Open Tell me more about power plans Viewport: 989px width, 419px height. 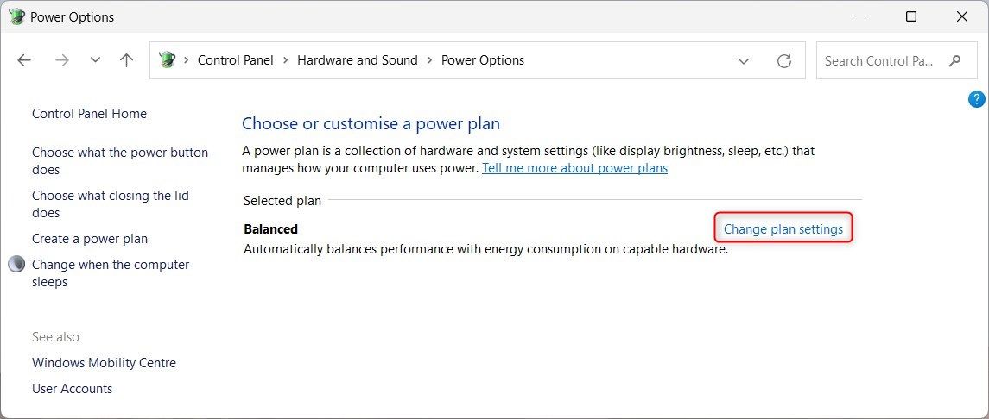pos(574,168)
